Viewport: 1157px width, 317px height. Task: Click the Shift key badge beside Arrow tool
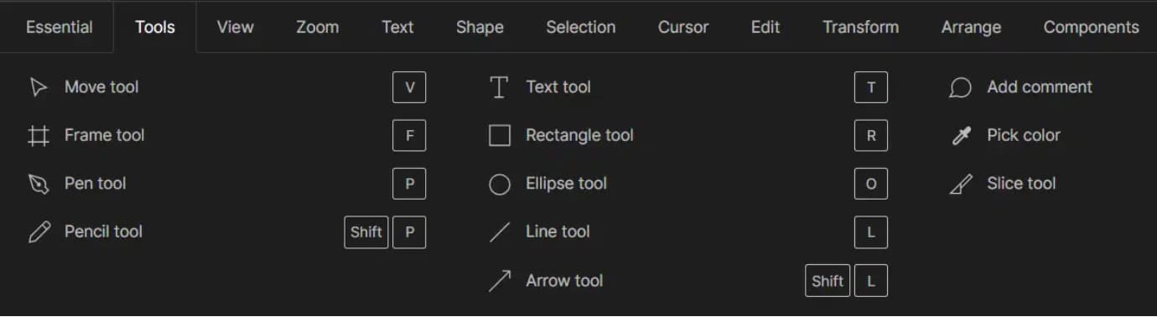point(828,281)
